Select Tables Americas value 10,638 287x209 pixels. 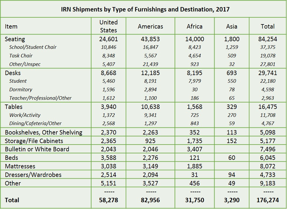(x=150, y=107)
